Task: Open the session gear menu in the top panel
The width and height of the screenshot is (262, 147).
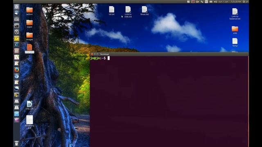Action: [x=244, y=2]
